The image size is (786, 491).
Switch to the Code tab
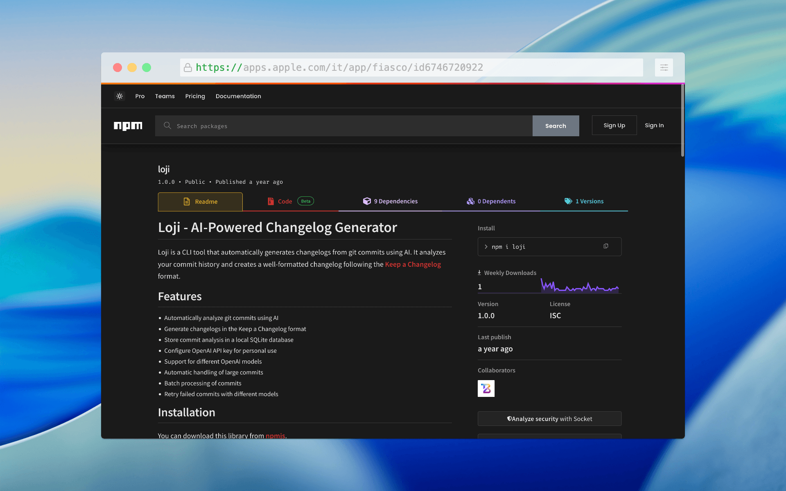291,201
